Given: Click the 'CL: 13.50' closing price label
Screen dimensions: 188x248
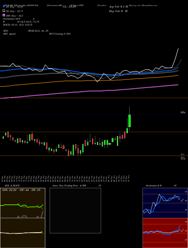Looking at the screenshot, I should (69, 7).
